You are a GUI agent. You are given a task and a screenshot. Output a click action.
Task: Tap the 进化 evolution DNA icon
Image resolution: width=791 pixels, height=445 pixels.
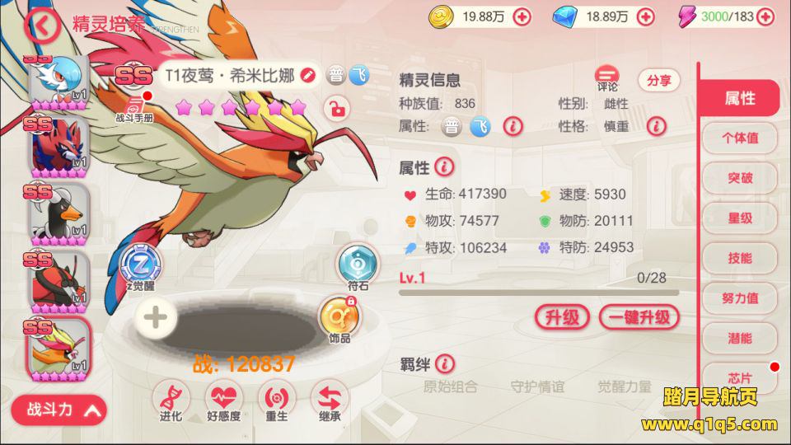click(171, 401)
